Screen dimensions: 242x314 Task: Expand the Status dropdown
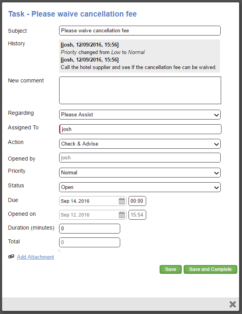click(x=140, y=187)
